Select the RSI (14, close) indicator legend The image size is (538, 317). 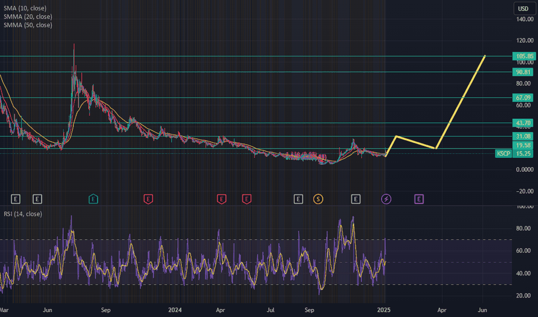pyautogui.click(x=23, y=214)
